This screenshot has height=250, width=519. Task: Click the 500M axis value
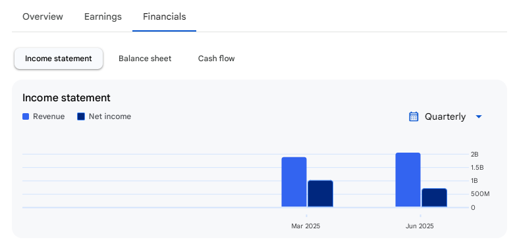tap(480, 194)
